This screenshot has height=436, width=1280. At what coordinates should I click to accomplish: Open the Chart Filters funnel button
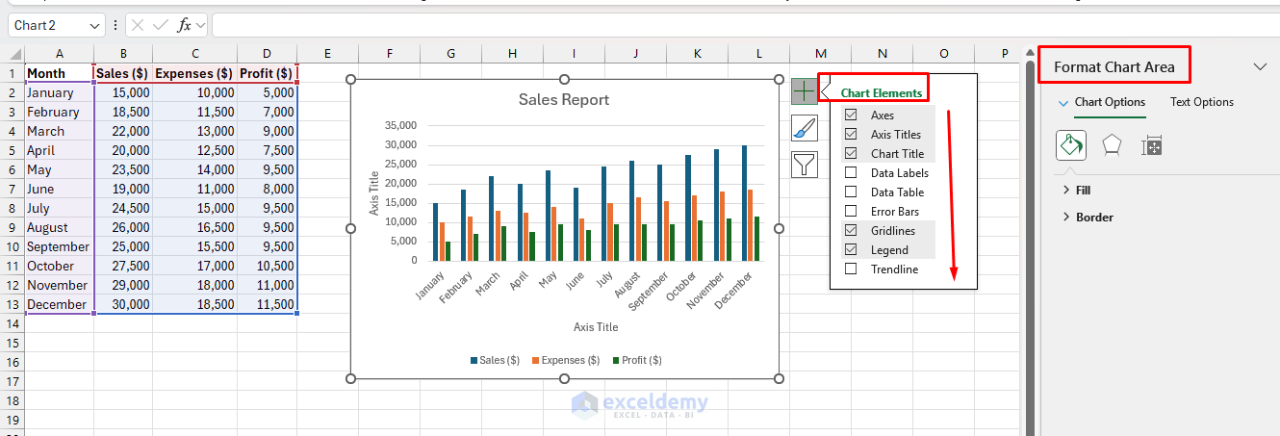point(805,165)
